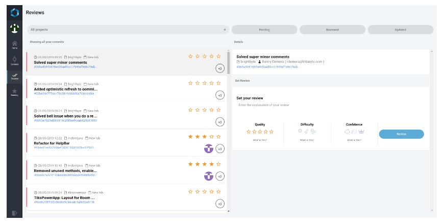Filter commits by Pending
The height and width of the screenshot is (223, 444).
point(264,30)
